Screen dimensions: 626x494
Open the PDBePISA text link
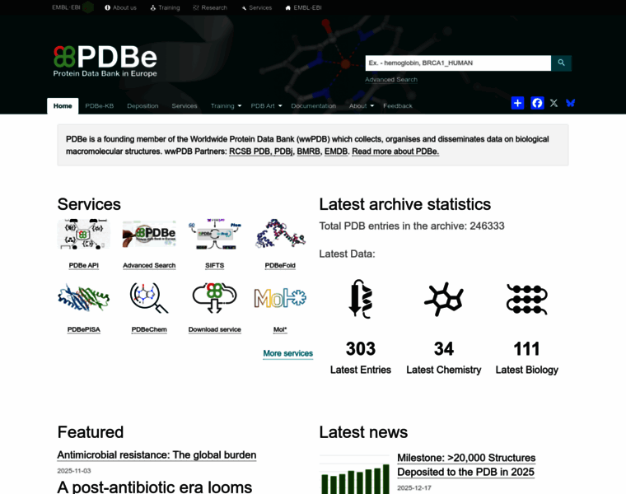[83, 329]
